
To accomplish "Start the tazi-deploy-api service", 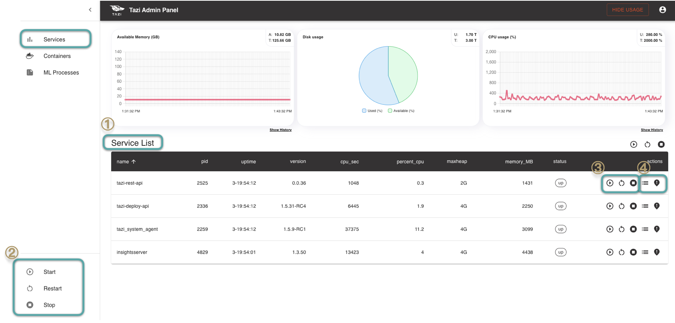I will click(x=610, y=206).
